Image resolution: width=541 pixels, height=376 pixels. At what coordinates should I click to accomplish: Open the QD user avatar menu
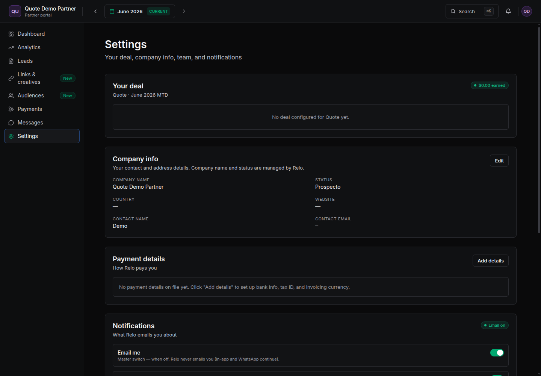click(x=527, y=11)
